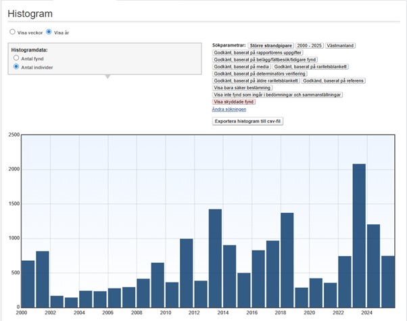Viewport: 407px width, 321px height.
Task: Click the tallest histogram bar for 2023
Action: (x=359, y=235)
